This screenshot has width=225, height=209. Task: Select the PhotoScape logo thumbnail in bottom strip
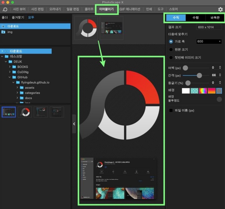pyautogui.click(x=25, y=112)
